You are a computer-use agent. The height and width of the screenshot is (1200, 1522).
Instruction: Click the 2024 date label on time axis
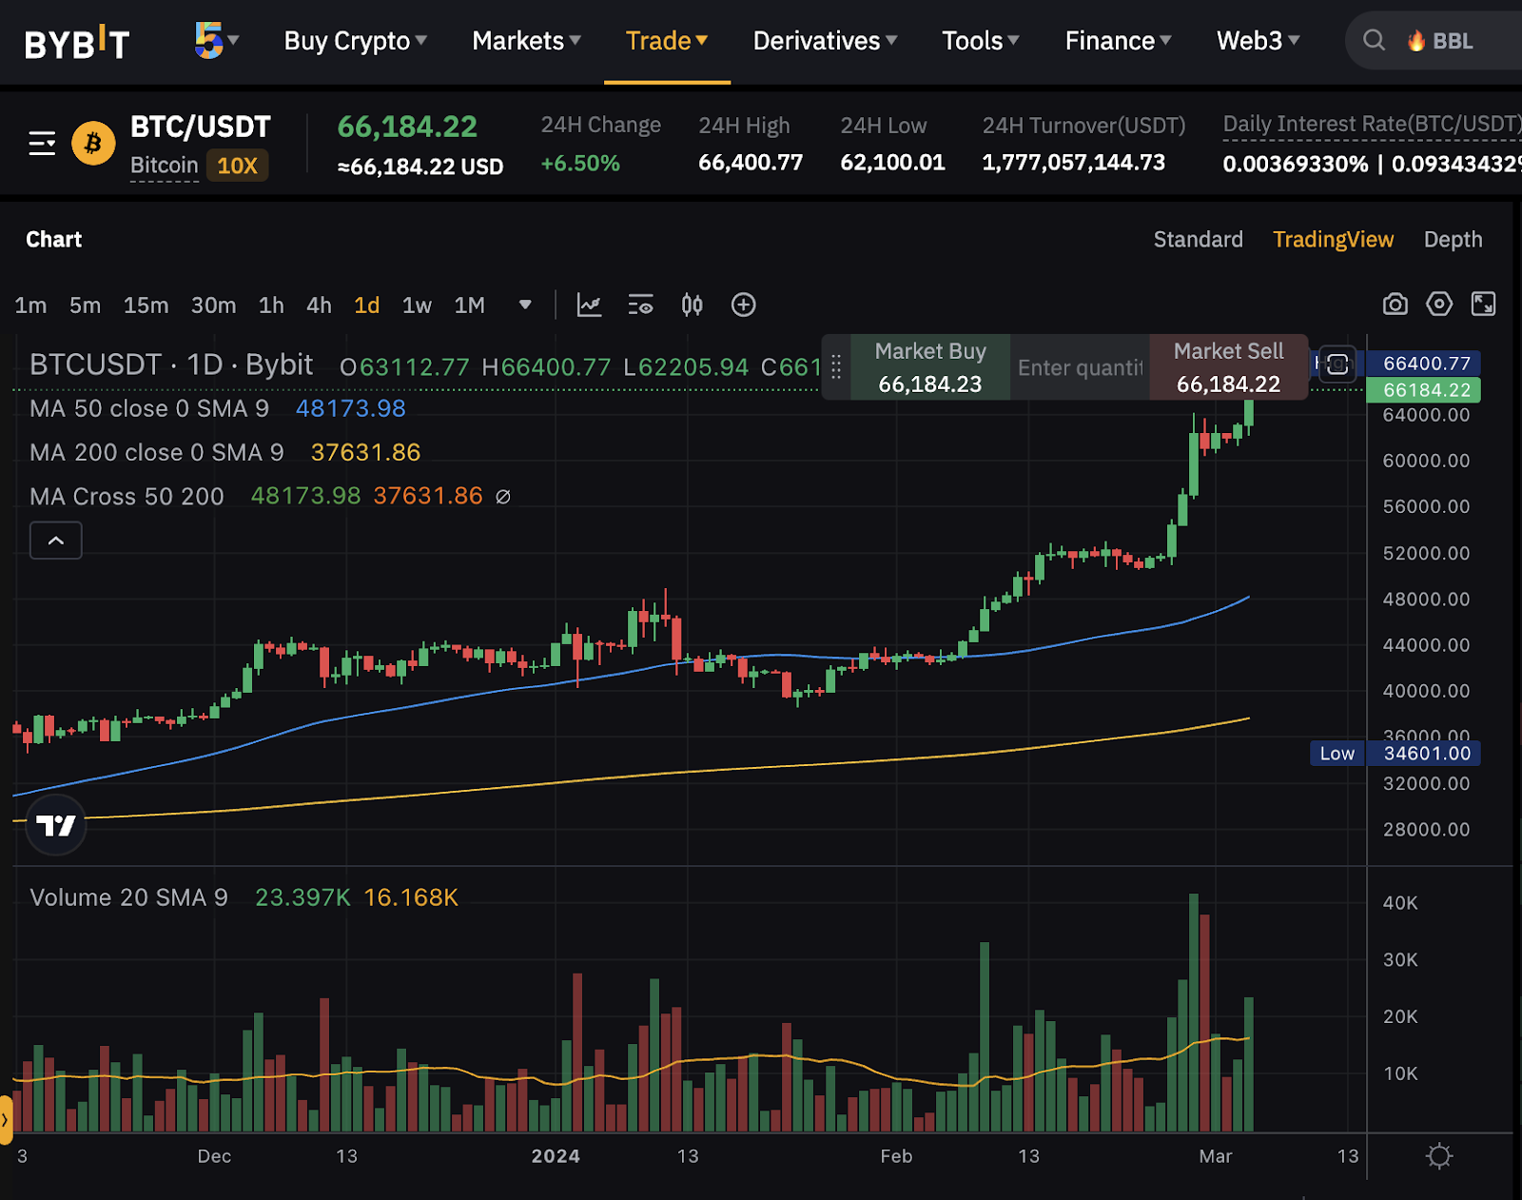[x=556, y=1156]
